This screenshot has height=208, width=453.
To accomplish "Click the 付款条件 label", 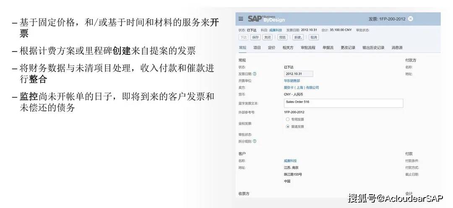I will point(412,161).
